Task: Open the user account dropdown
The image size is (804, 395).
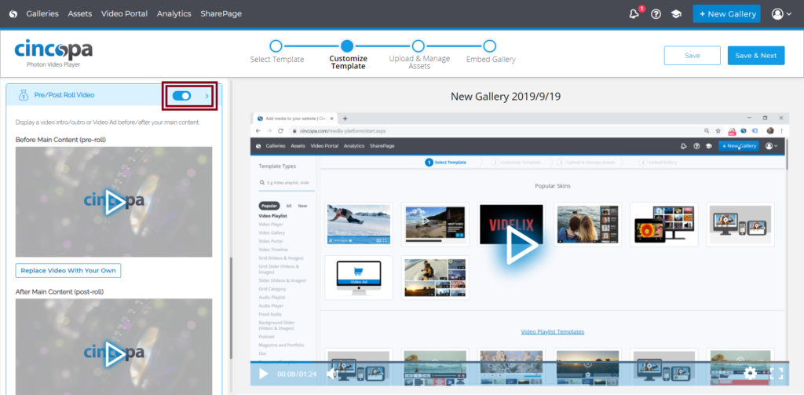Action: pyautogui.click(x=780, y=14)
